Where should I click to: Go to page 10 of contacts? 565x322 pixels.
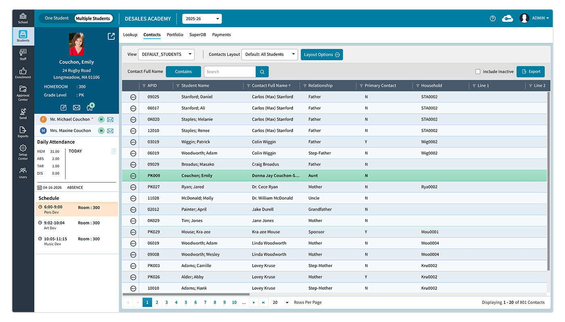coord(234,303)
